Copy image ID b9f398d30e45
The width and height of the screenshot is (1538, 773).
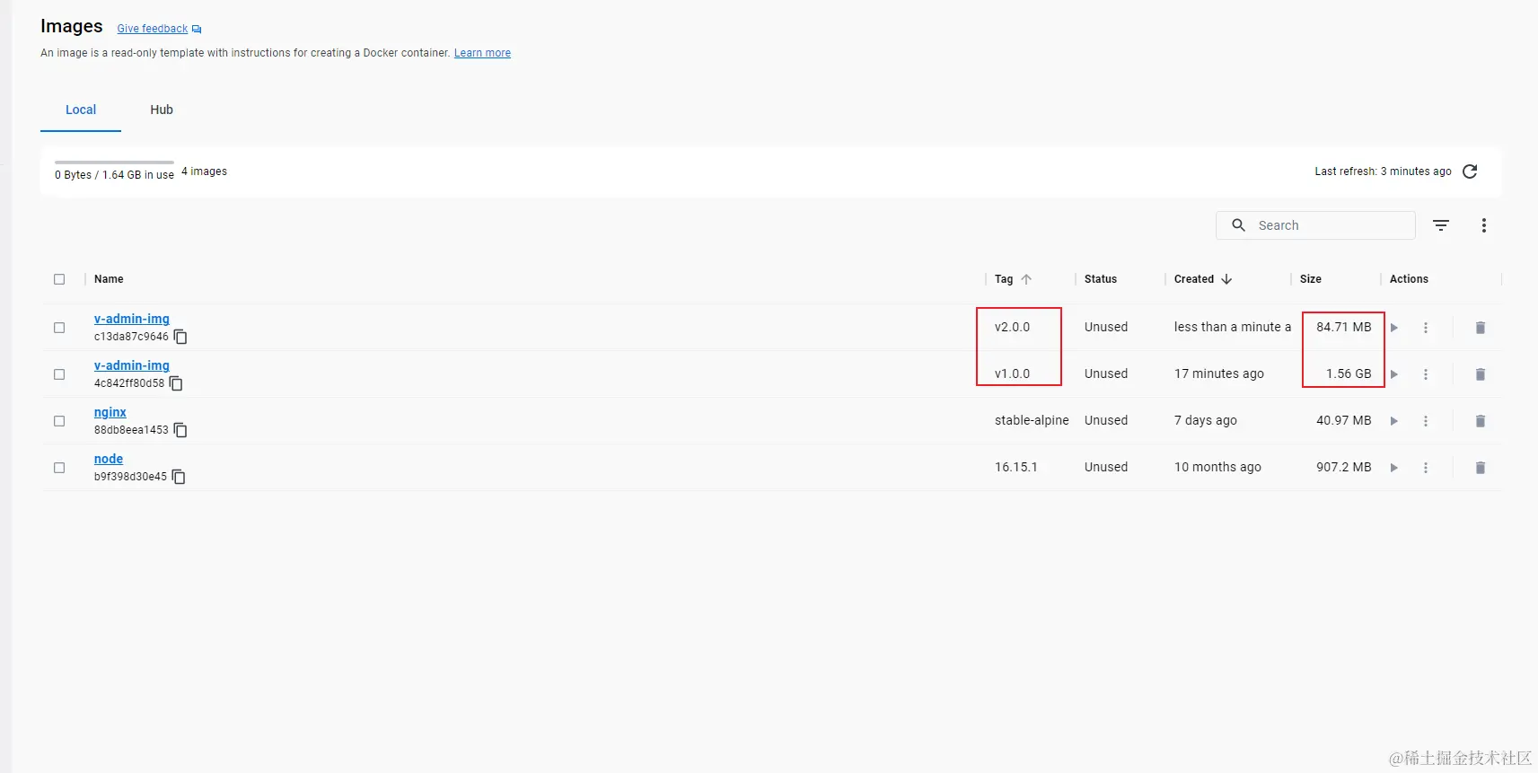[x=179, y=477]
